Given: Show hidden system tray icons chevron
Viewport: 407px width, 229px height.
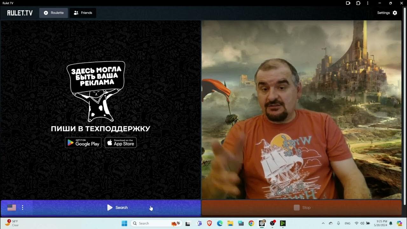Looking at the screenshot, I should [x=323, y=223].
